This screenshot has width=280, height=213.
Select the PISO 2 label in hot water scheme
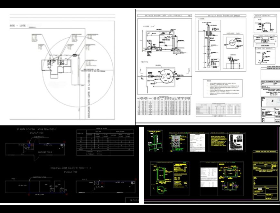click(84, 179)
